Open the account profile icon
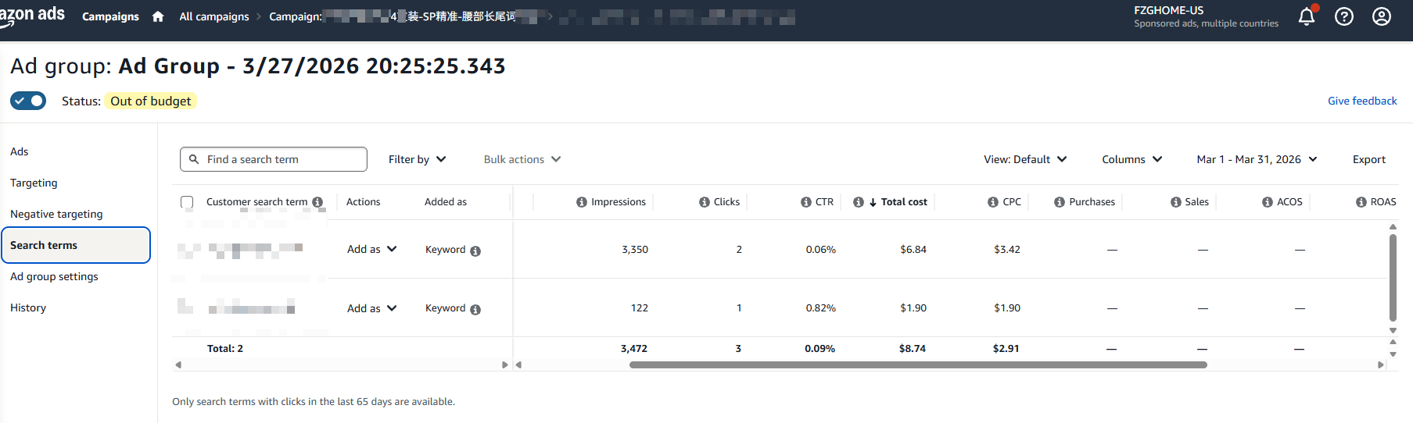This screenshot has width=1413, height=423. (1381, 16)
